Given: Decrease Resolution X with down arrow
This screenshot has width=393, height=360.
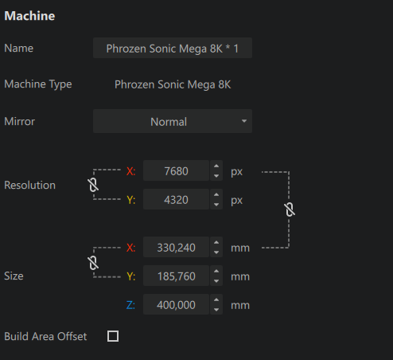Looking at the screenshot, I should point(216,176).
